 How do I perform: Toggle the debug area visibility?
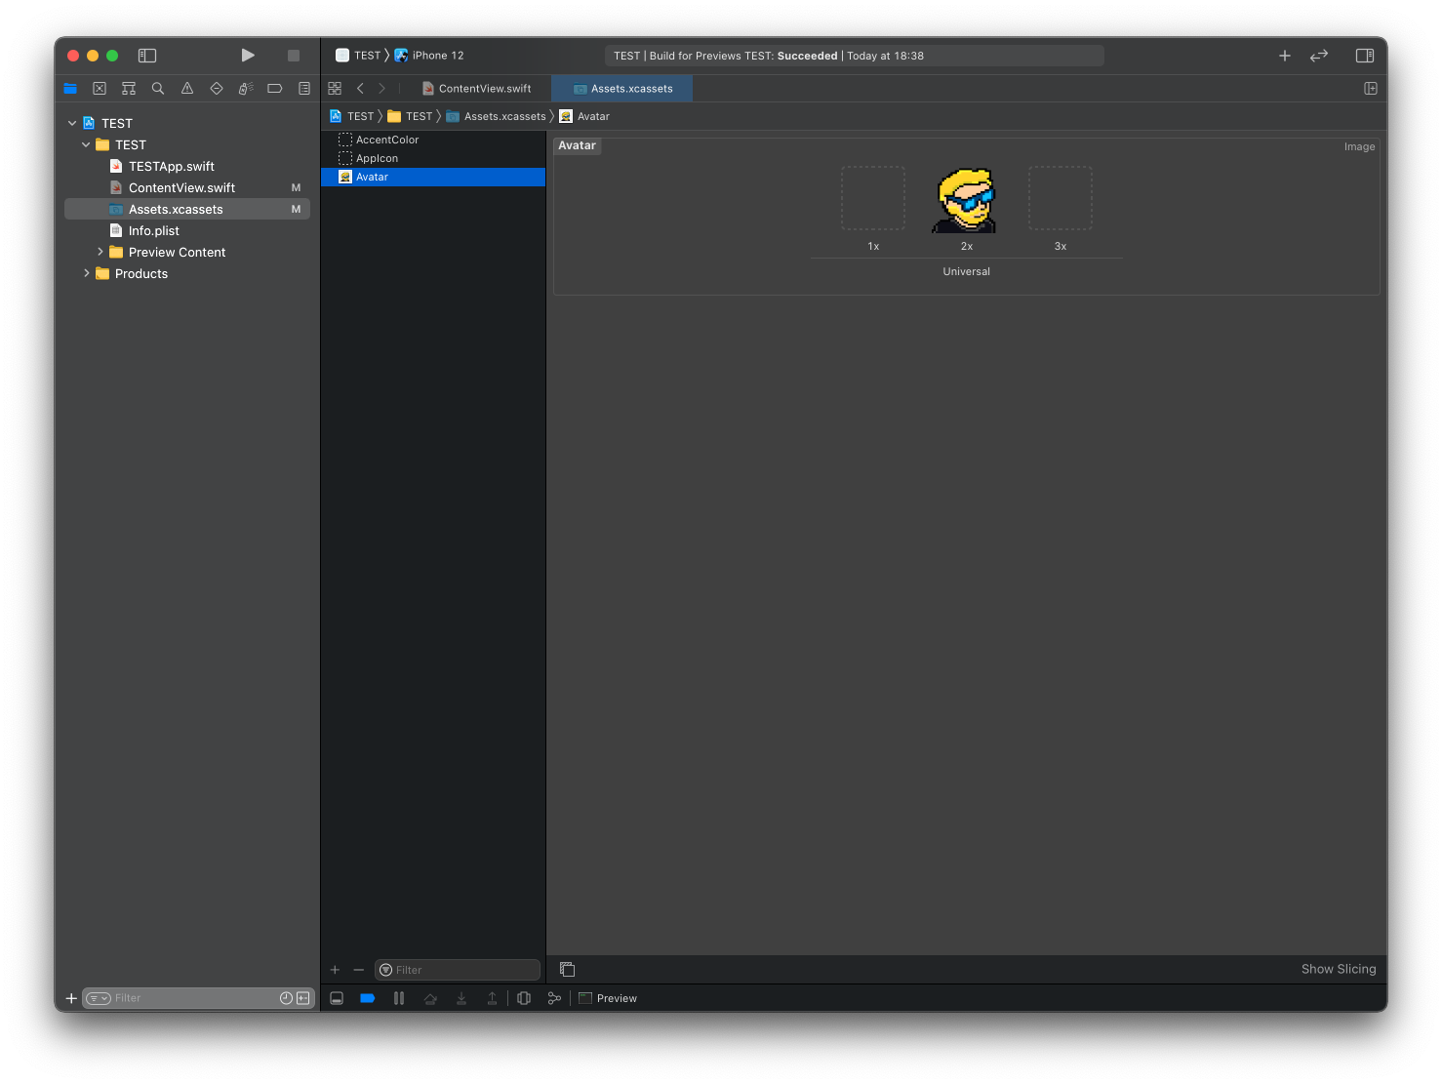click(337, 998)
